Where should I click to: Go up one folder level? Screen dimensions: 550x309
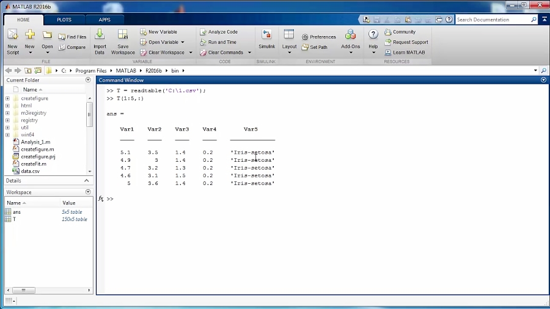28,70
